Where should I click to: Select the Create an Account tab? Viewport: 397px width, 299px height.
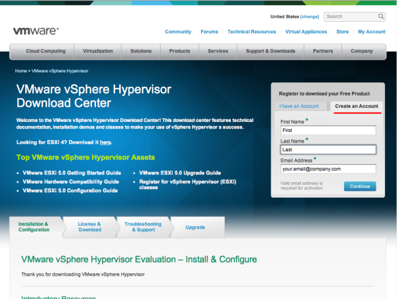point(357,106)
